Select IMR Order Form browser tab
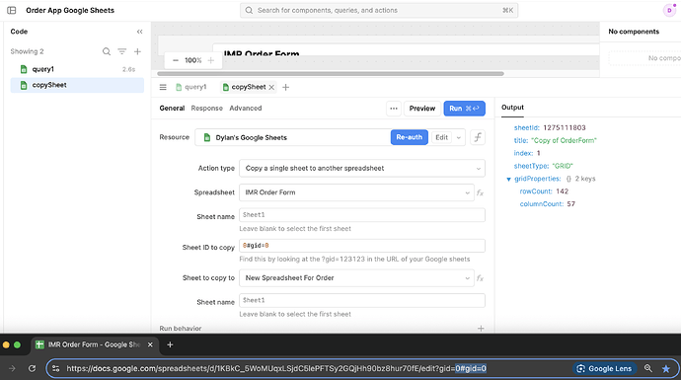This screenshot has height=380, width=681. pyautogui.click(x=94, y=344)
